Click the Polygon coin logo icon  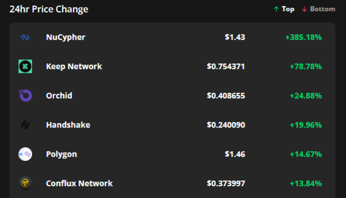(25, 154)
